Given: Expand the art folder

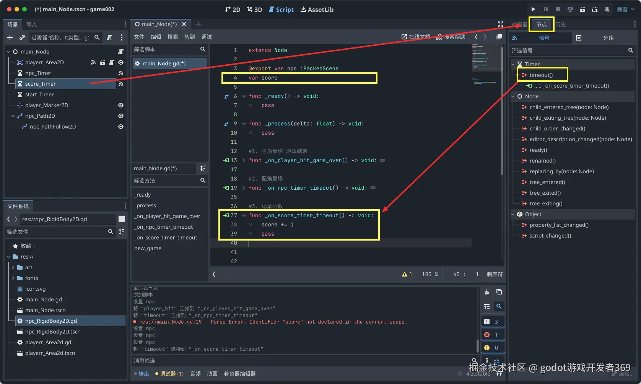Looking at the screenshot, I should point(13,267).
